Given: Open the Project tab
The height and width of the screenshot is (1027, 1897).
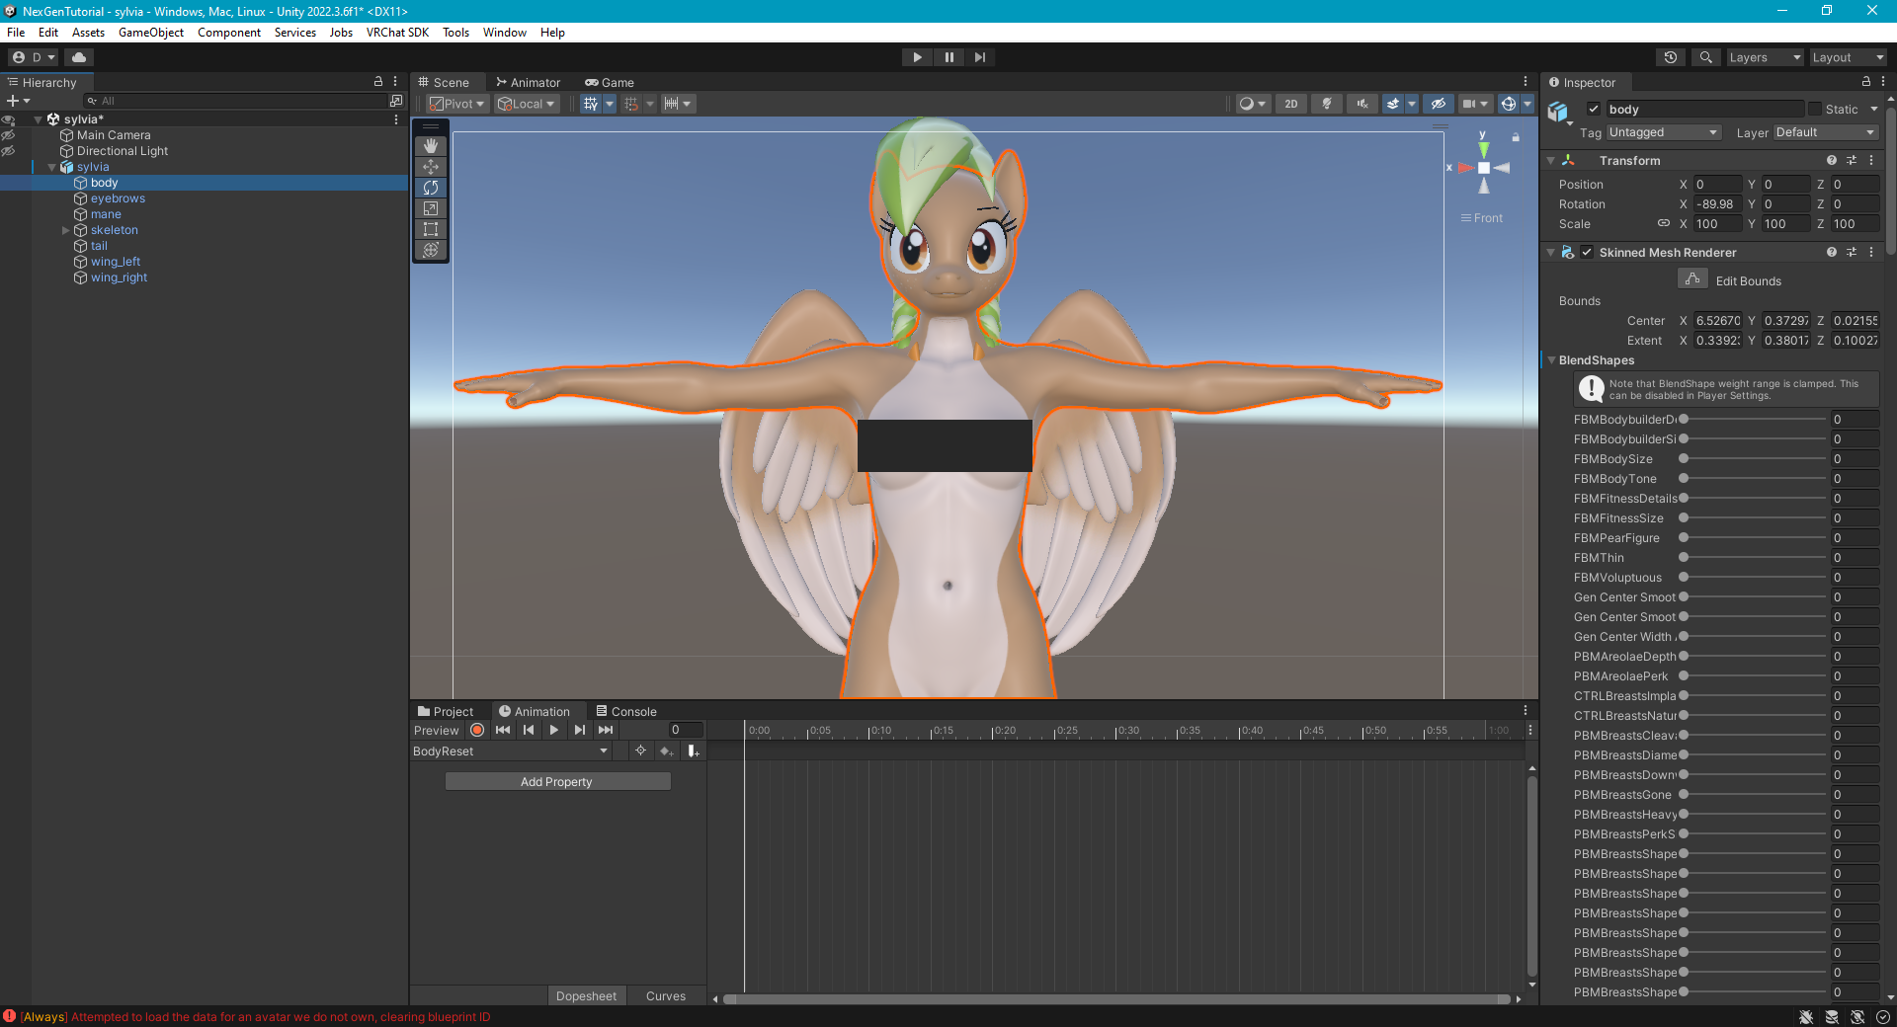Looking at the screenshot, I should click(x=446, y=711).
